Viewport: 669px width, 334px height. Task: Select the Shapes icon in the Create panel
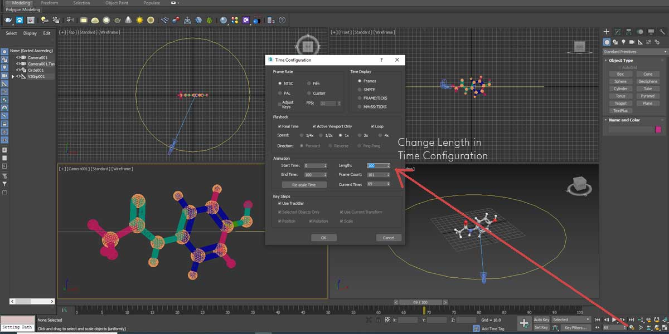tap(615, 42)
